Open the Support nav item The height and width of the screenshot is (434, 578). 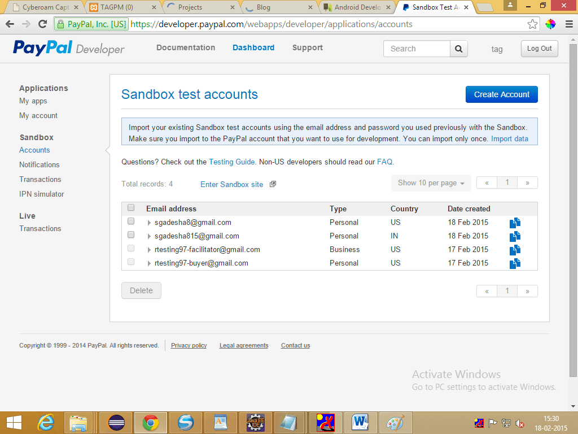(x=308, y=47)
